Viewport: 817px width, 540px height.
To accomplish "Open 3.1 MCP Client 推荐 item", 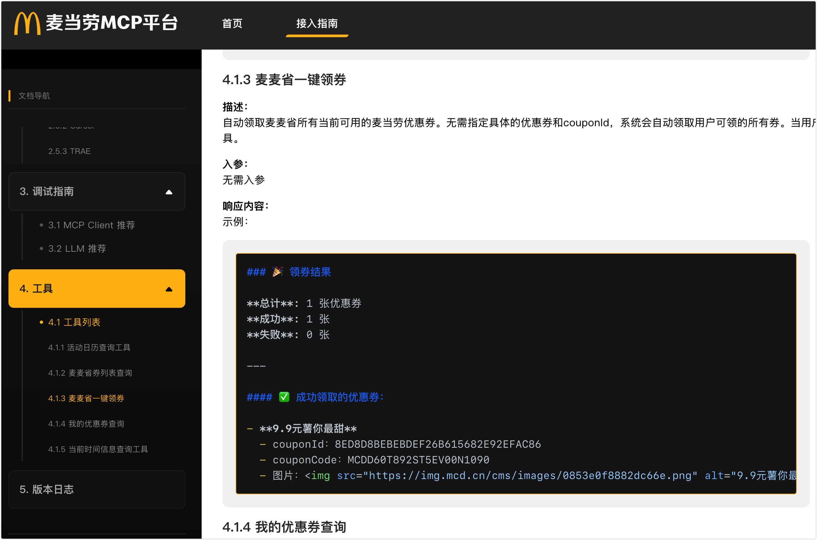I will point(91,225).
